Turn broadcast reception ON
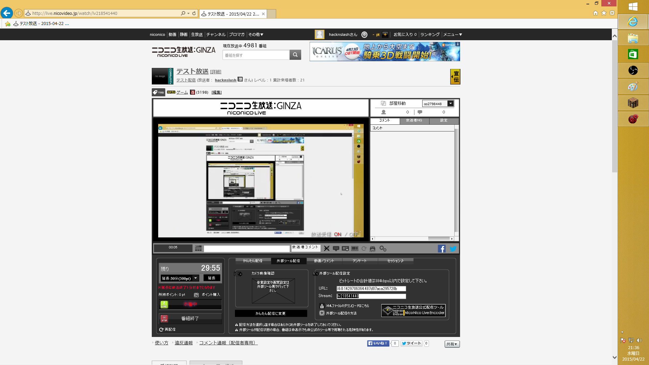The height and width of the screenshot is (365, 649). pyautogui.click(x=337, y=234)
